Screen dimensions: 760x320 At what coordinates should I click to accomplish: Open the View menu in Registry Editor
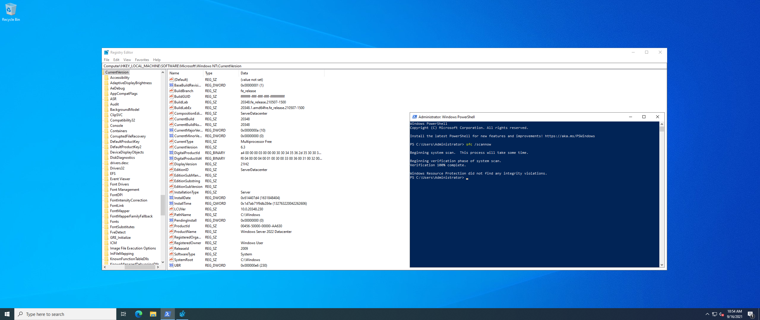click(x=127, y=60)
